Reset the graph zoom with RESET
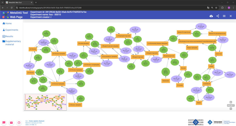Viewport: 236px width, 126px height. pyautogui.click(x=231, y=105)
